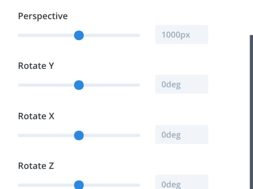253x189 pixels.
Task: Click Perspective slider track right of handle
Action: pos(112,35)
